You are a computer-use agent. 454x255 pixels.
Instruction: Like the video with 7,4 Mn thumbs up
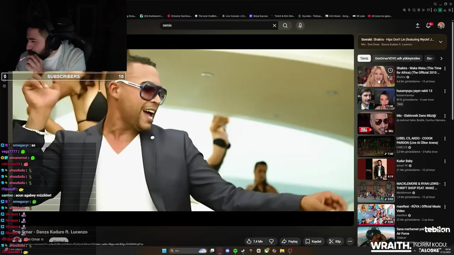tap(255, 242)
